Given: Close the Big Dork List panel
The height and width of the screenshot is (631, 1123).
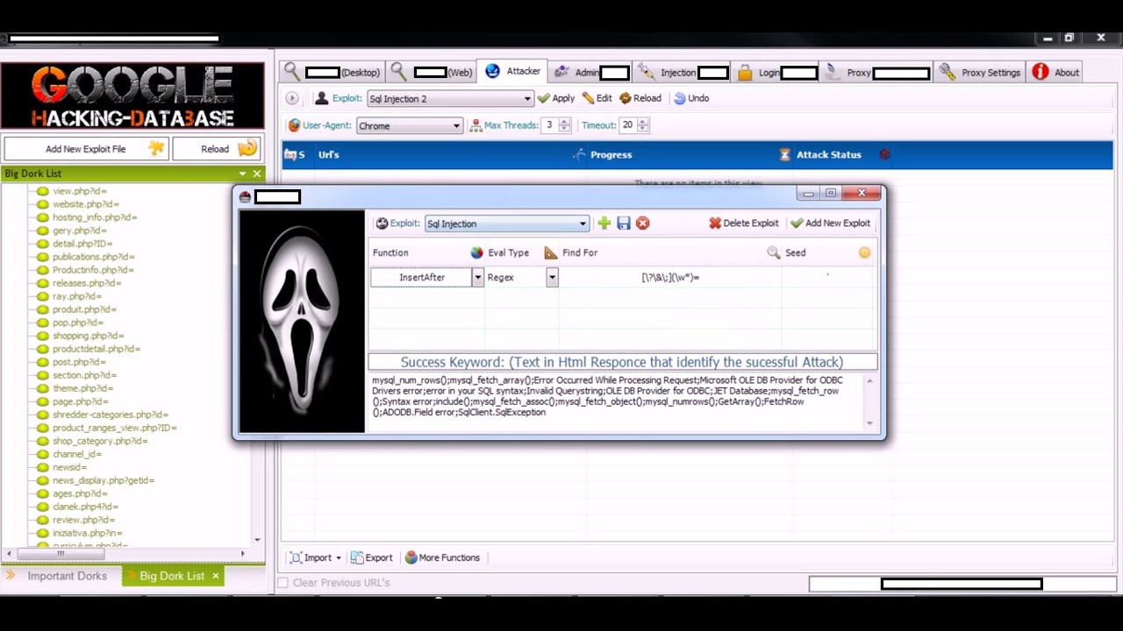Looking at the screenshot, I should 256,174.
